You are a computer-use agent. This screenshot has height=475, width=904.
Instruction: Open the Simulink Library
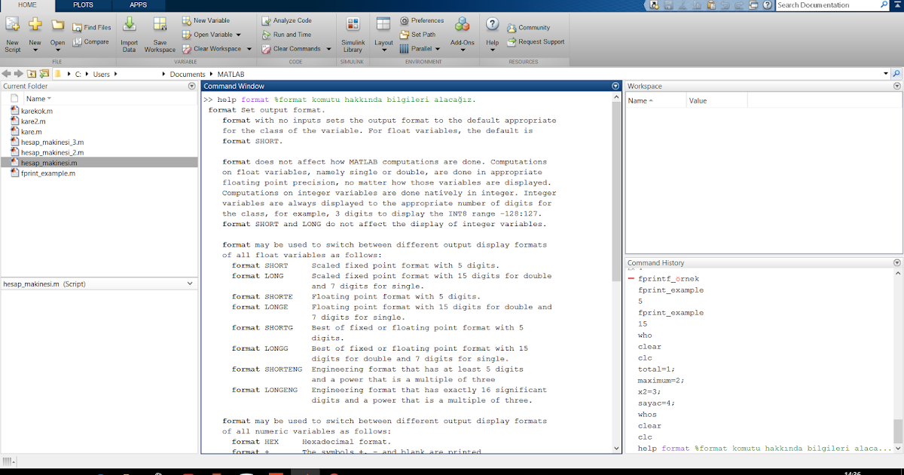(x=353, y=29)
